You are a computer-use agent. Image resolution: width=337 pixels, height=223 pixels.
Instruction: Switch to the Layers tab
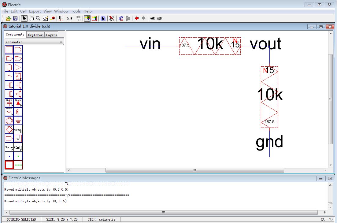51,35
